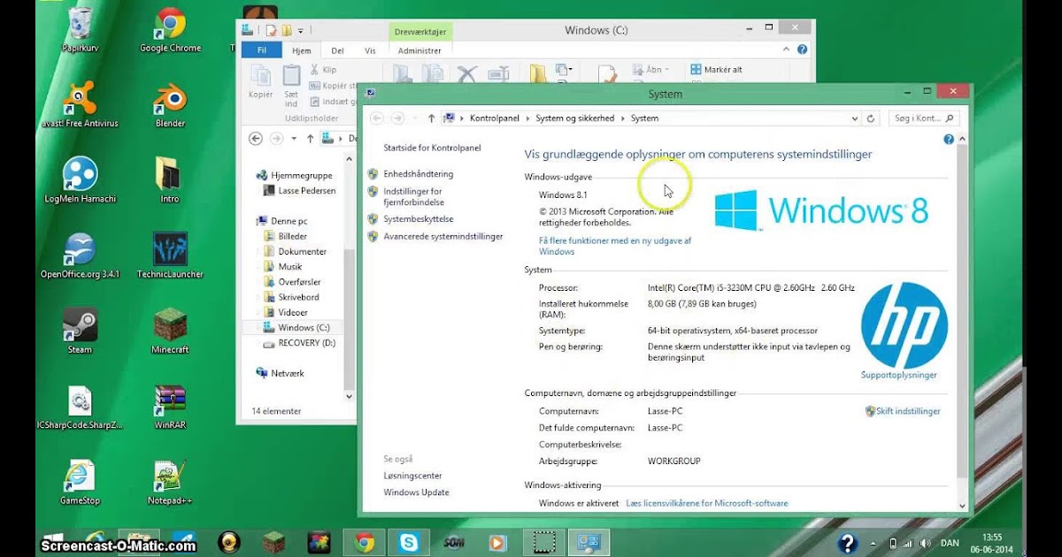This screenshot has height=557, width=1062.
Task: Go back in the Explorer window
Action: pyautogui.click(x=256, y=139)
